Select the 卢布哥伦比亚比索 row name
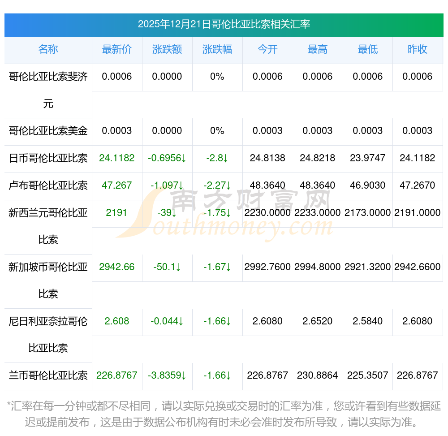Image resolution: width=448 pixels, height=436 pixels. pos(48,186)
